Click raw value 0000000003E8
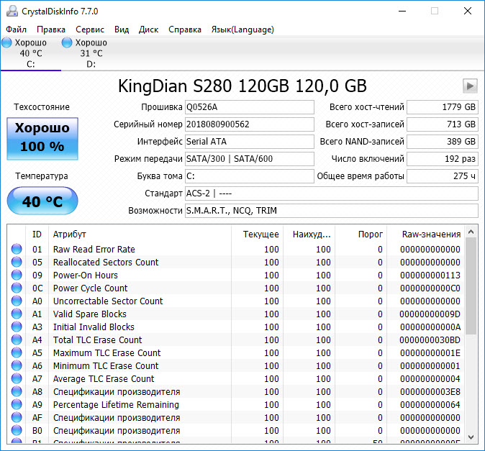 [430, 392]
